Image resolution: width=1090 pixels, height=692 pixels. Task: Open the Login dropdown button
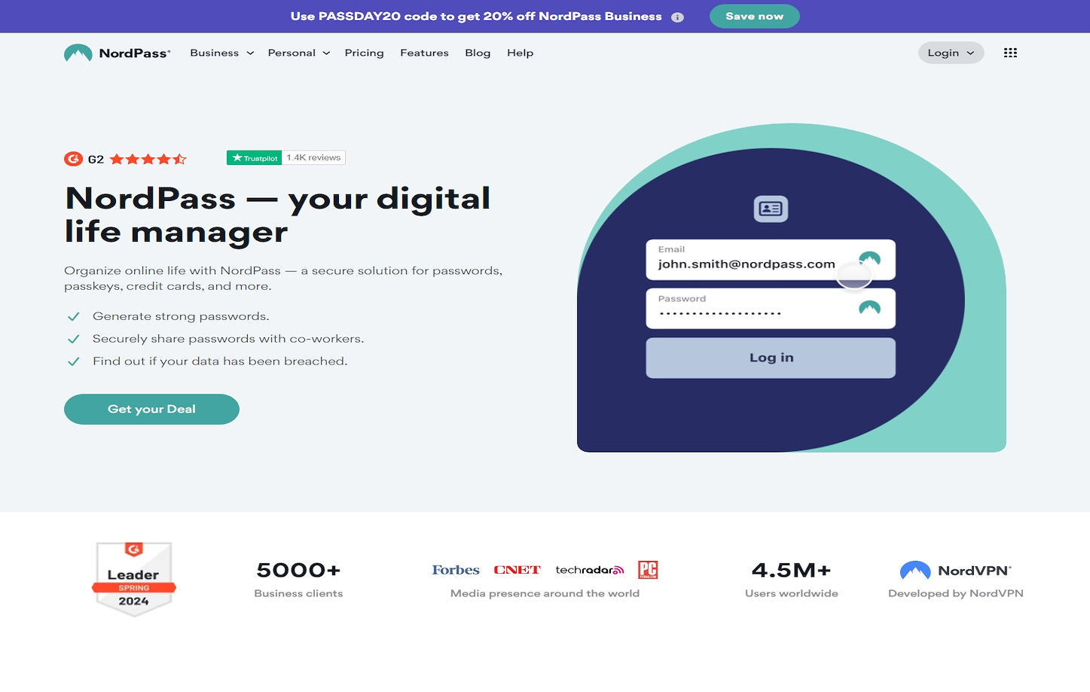pyautogui.click(x=951, y=53)
